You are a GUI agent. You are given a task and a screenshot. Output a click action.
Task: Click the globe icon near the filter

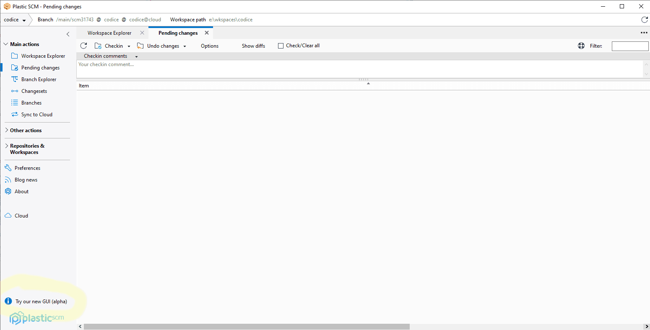coord(581,46)
